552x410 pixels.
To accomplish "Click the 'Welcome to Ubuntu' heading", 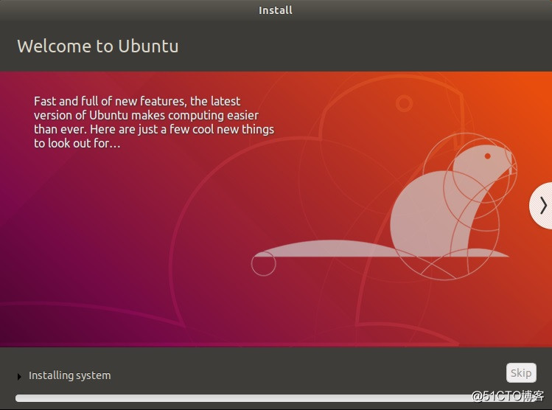I will pyautogui.click(x=98, y=46).
